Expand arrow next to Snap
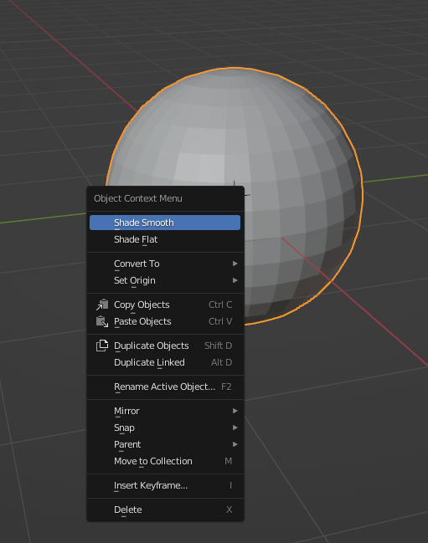The width and height of the screenshot is (428, 543). [x=235, y=428]
